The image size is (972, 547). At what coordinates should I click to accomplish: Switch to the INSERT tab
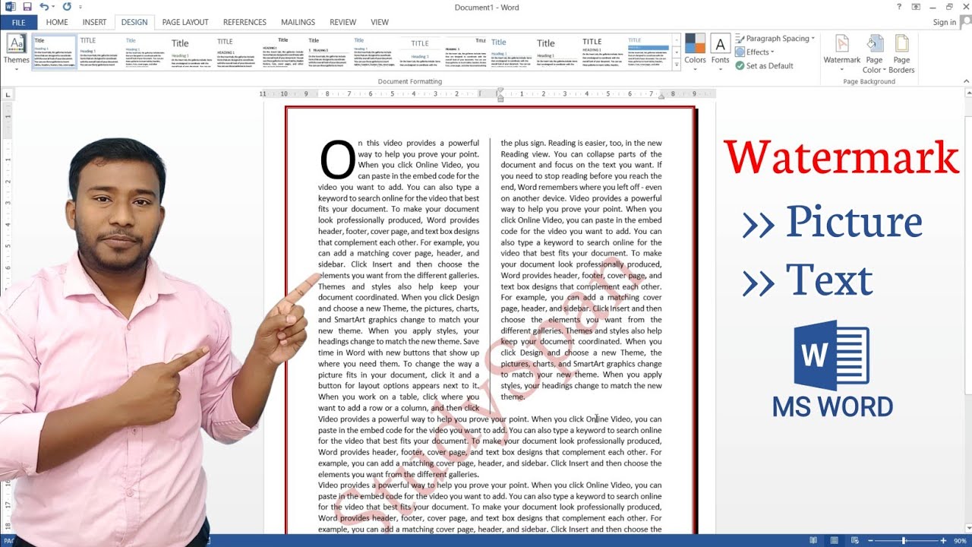pos(94,22)
